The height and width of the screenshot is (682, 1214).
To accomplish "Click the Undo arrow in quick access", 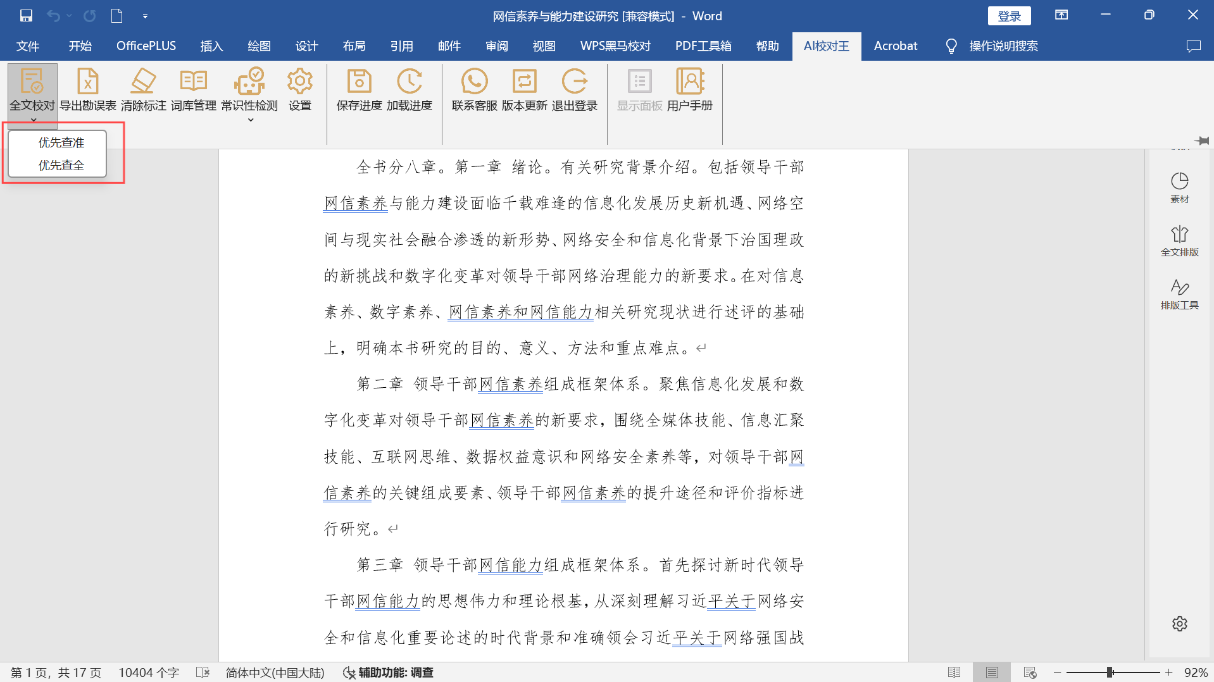I will (x=53, y=16).
